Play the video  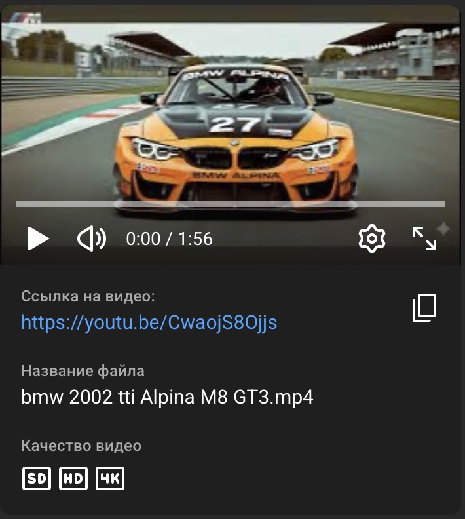(x=38, y=239)
